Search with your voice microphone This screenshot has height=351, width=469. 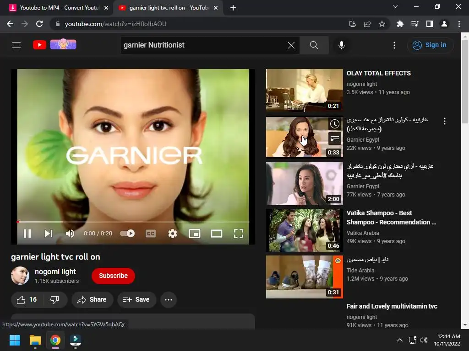pyautogui.click(x=342, y=45)
